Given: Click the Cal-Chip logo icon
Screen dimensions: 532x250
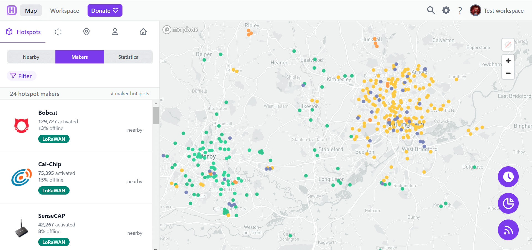Looking at the screenshot, I should click(22, 177).
